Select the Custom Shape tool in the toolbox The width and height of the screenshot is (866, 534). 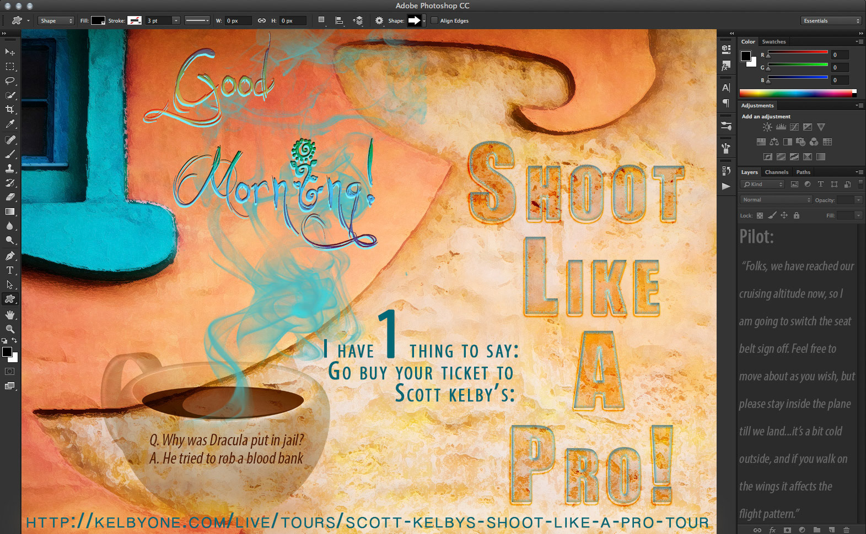tap(10, 299)
